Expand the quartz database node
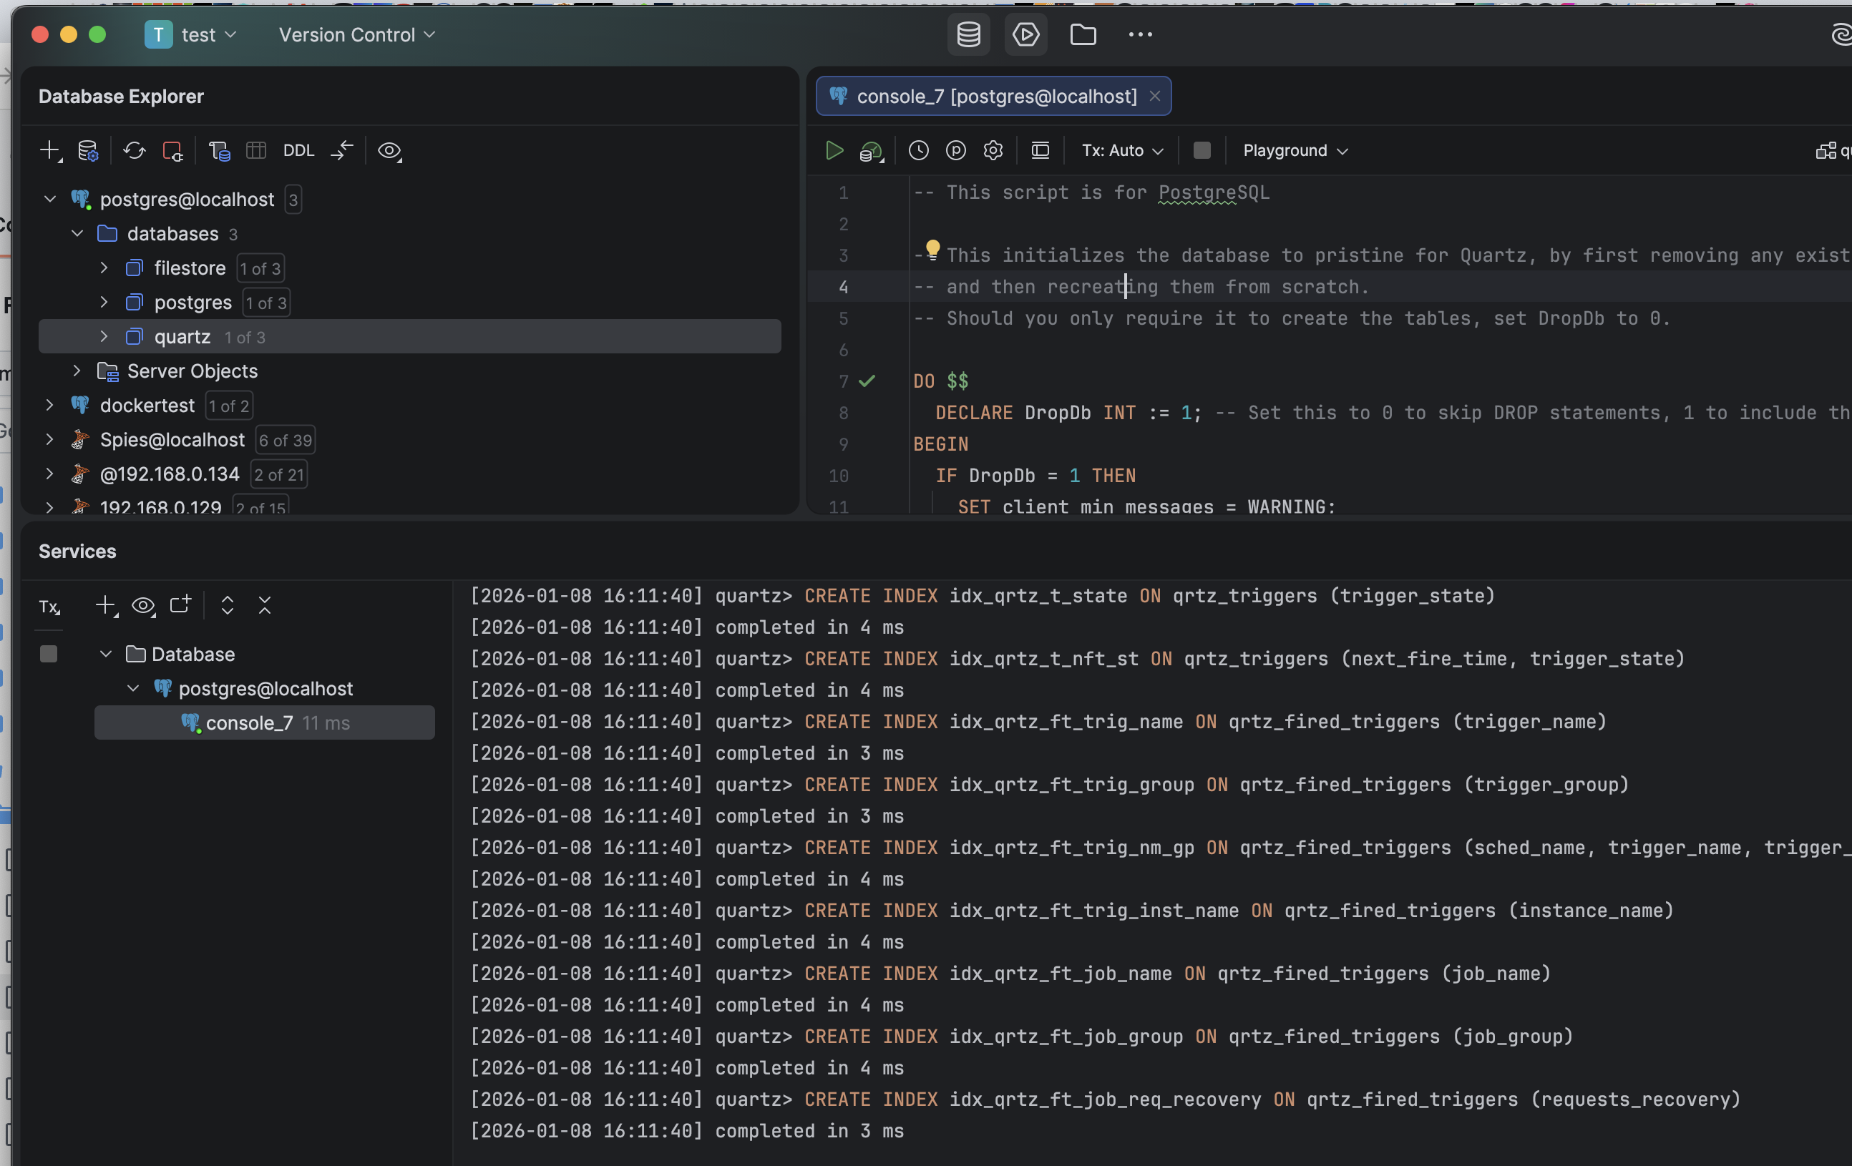 (x=104, y=337)
